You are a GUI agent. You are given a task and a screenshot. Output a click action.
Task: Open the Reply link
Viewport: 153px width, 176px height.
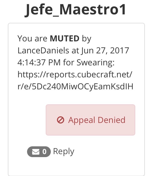pos(64,151)
